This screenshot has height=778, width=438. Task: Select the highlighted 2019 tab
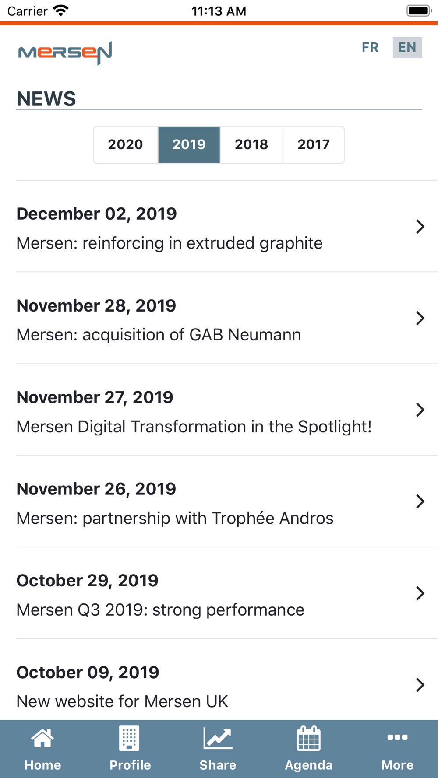click(189, 144)
